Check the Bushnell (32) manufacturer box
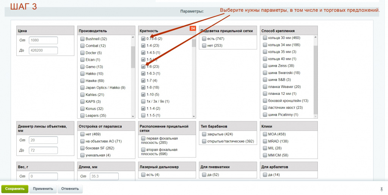Screen dimensions: 388x195 tap(82, 39)
